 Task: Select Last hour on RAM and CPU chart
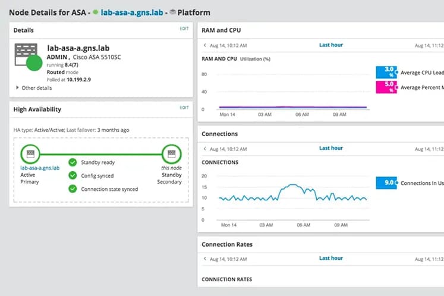(x=330, y=45)
